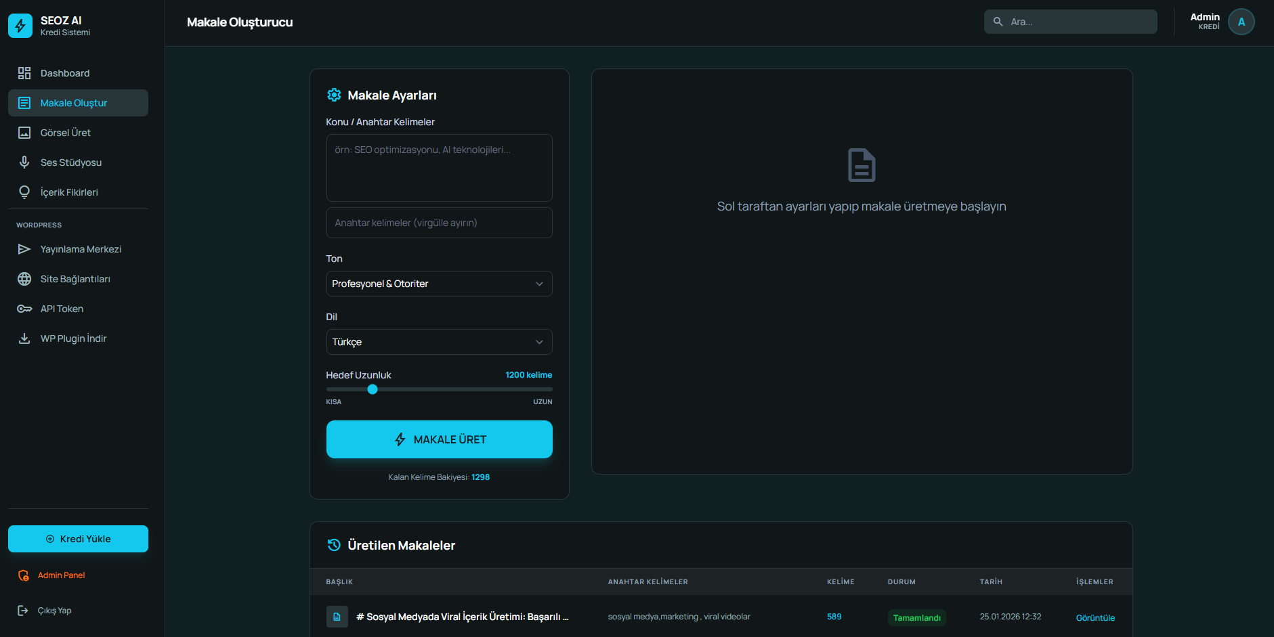This screenshot has width=1274, height=637.
Task: Click the Site Bağlantıları globe icon
Action: [24, 279]
